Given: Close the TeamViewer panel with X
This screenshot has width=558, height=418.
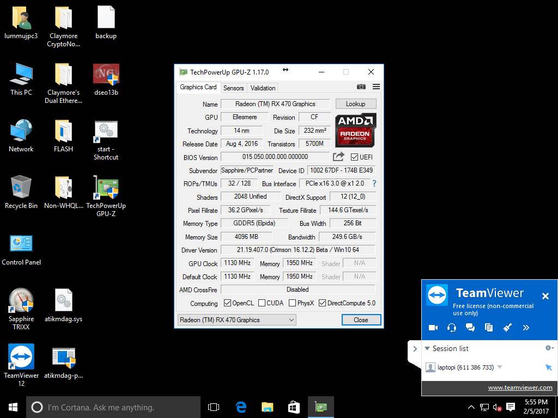Looking at the screenshot, I should click(545, 296).
